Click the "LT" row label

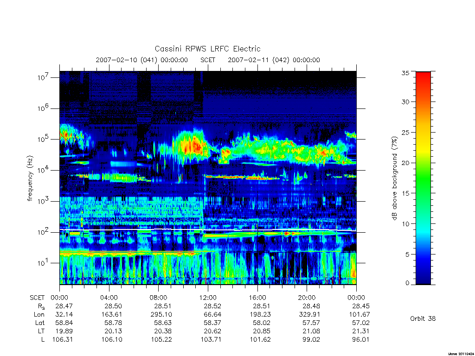pyautogui.click(x=41, y=331)
